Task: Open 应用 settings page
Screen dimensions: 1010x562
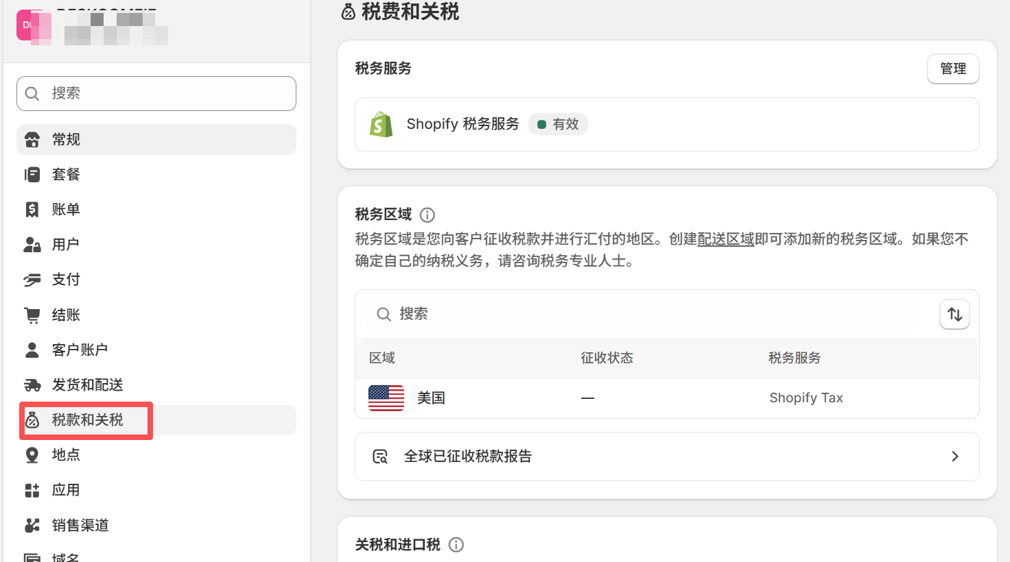Action: 156,490
